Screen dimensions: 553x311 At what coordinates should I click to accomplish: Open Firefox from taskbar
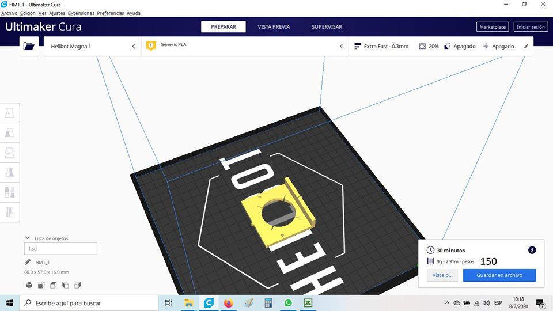(x=229, y=303)
